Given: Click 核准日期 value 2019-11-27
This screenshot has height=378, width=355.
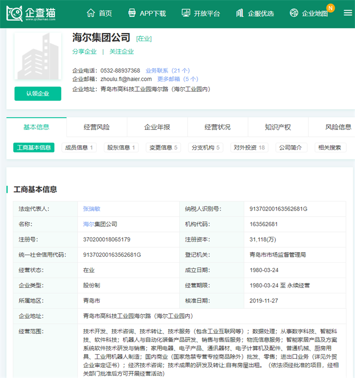Looking at the screenshot, I should [x=264, y=300].
